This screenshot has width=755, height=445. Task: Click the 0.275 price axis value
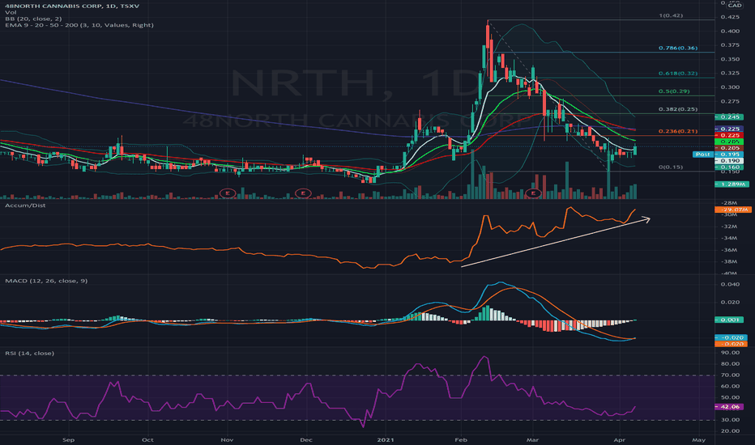pos(731,101)
